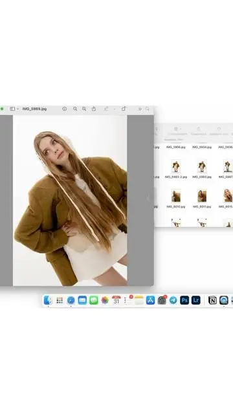Launch Safari from the Dock
Screen dimensions: 233x414
point(71,300)
